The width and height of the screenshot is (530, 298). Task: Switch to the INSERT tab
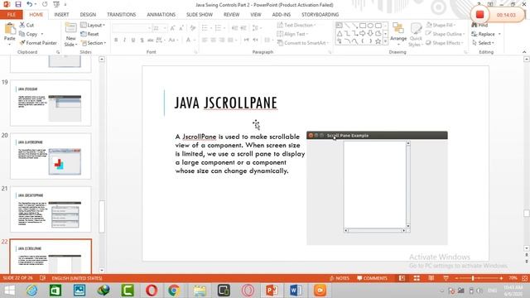(61, 15)
